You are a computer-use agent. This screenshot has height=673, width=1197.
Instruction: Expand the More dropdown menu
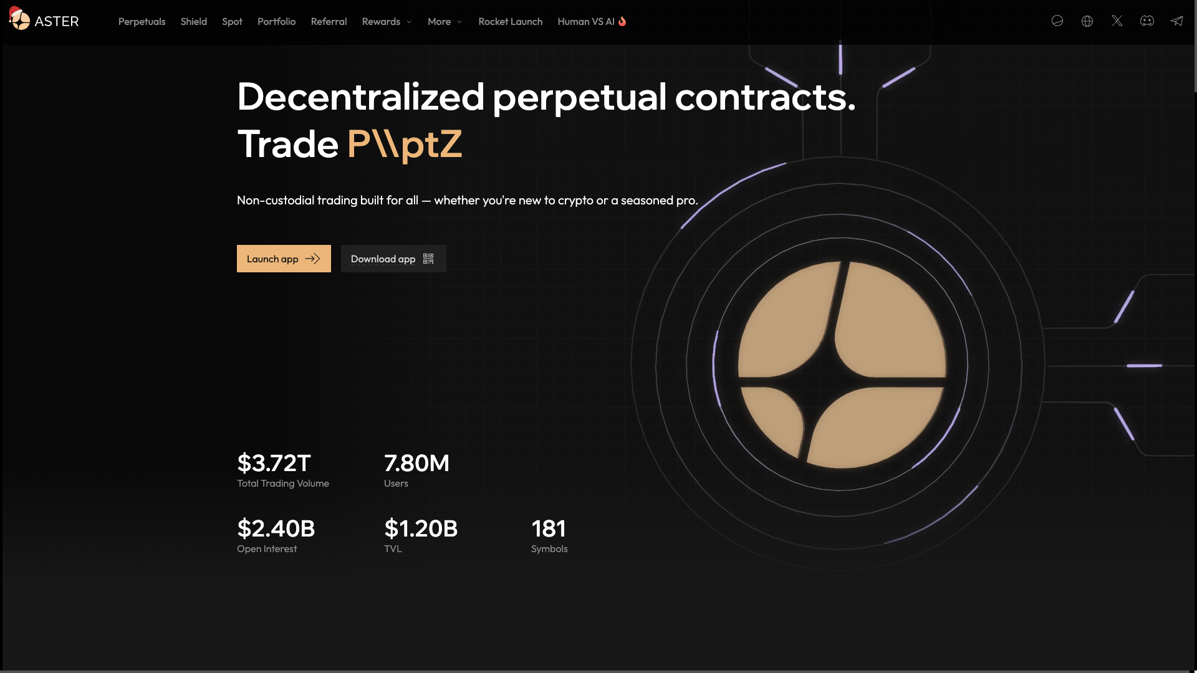445,21
